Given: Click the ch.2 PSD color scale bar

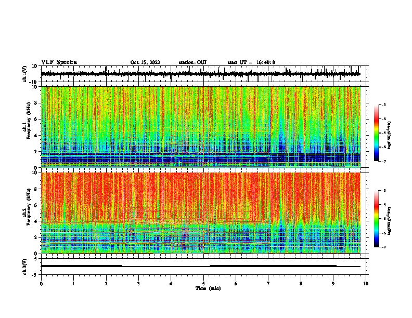Looking at the screenshot, I should [377, 219].
